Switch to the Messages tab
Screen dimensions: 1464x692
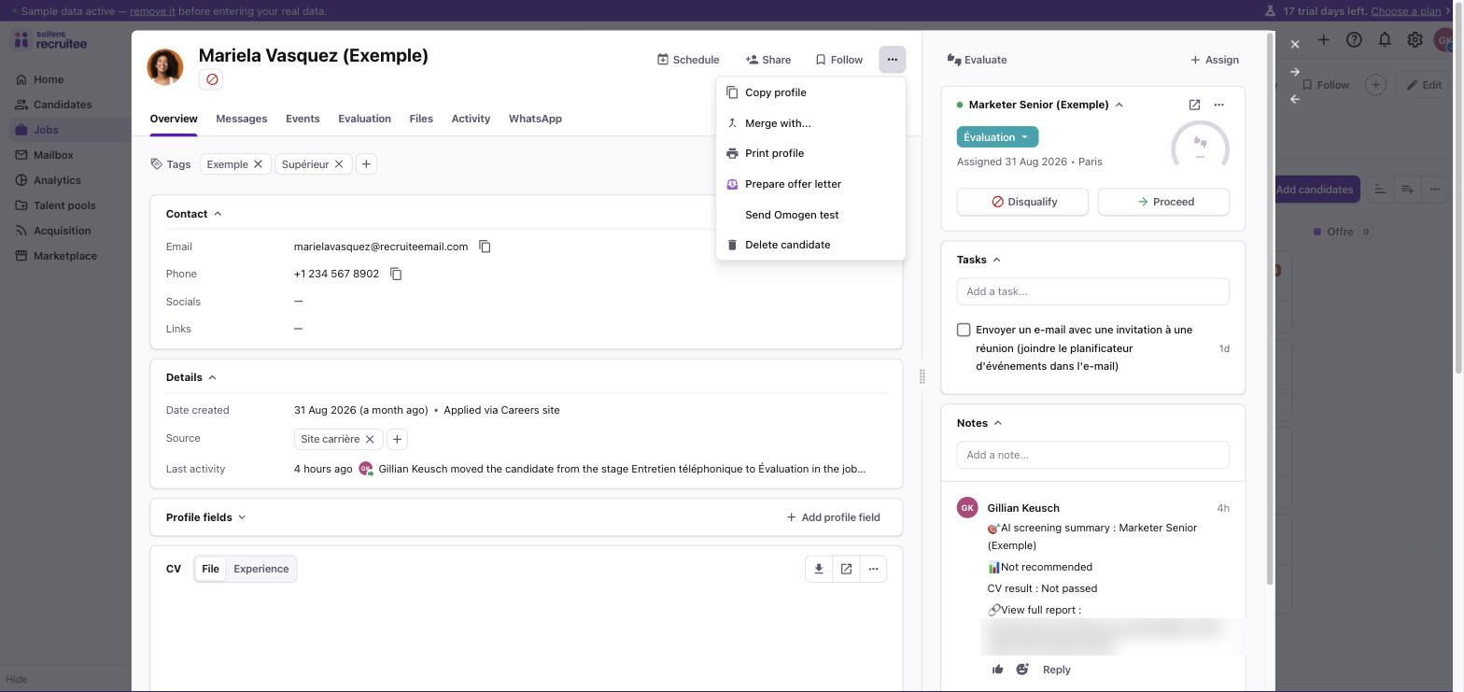(x=241, y=119)
